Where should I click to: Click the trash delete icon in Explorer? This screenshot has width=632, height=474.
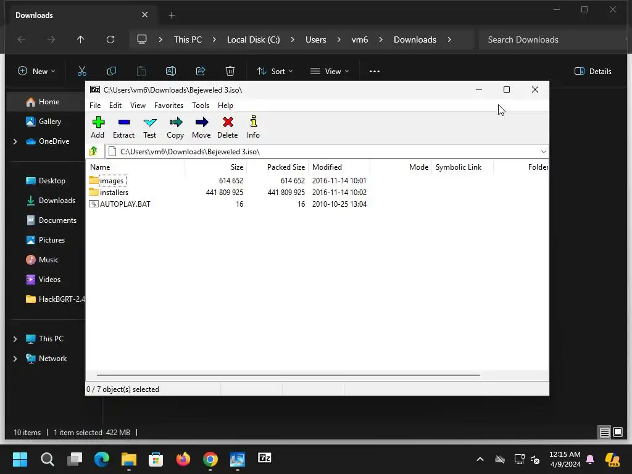click(x=230, y=72)
